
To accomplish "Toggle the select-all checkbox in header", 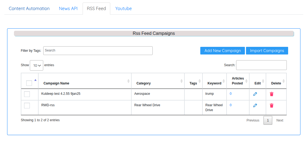I will point(29,83).
